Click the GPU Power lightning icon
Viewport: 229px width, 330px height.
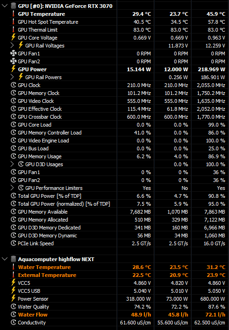(13, 69)
